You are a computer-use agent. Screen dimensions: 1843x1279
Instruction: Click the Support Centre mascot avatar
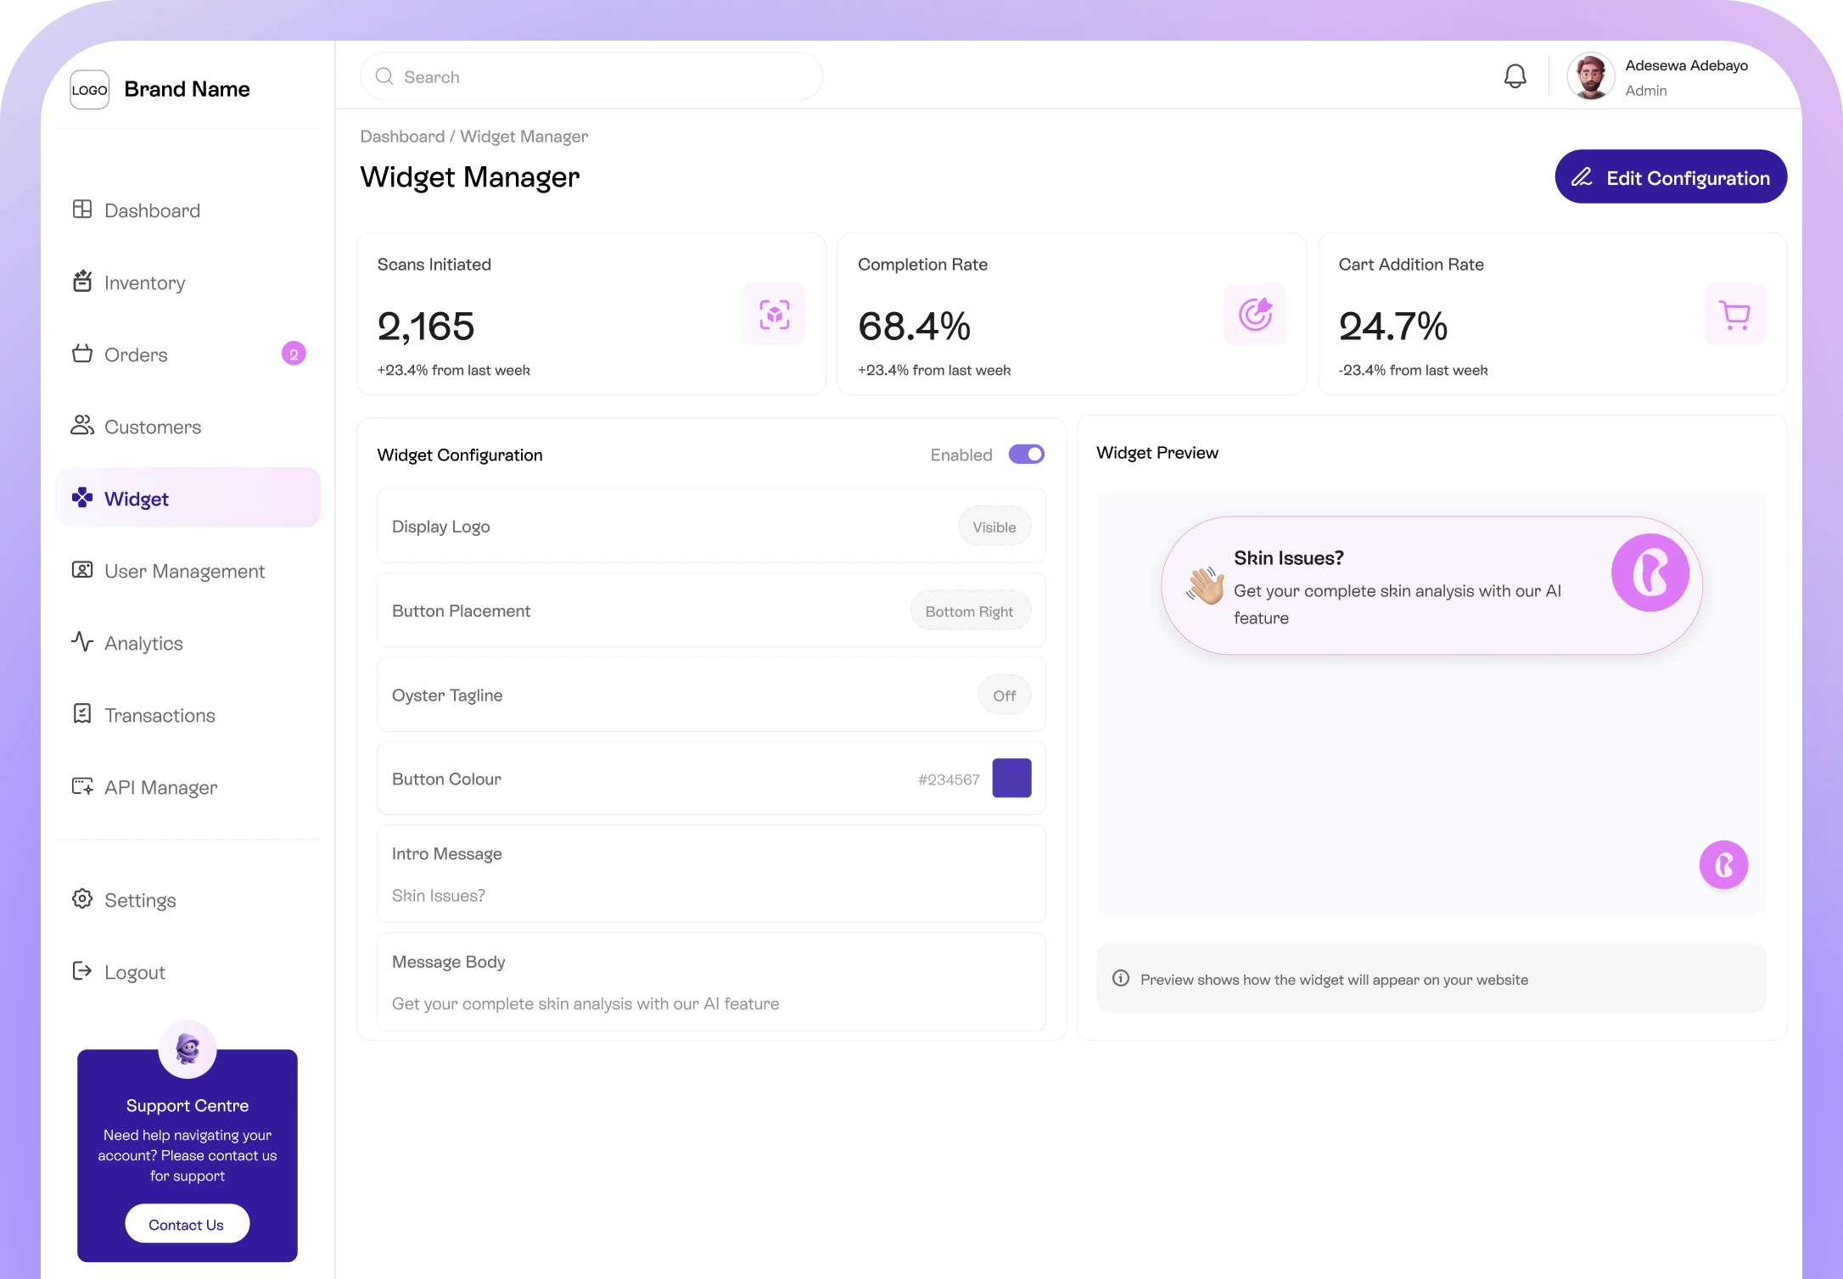point(188,1049)
